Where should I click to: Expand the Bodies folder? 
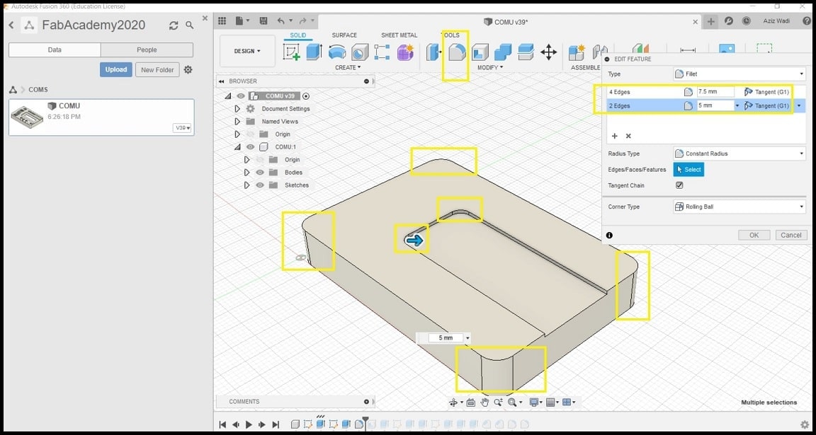tap(247, 173)
